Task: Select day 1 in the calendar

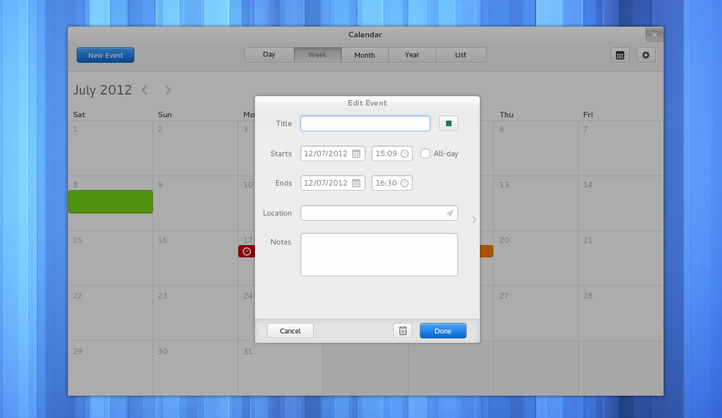Action: 111,148
